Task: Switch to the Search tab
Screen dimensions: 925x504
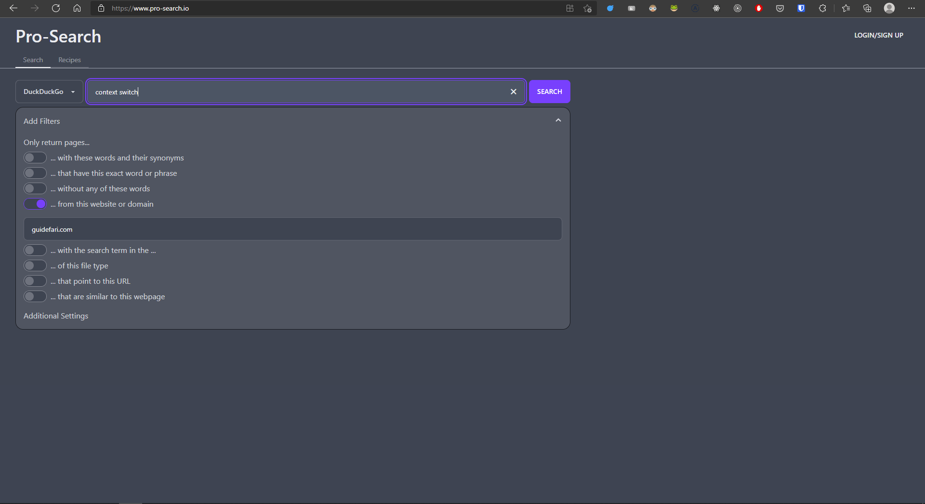Action: [33, 60]
